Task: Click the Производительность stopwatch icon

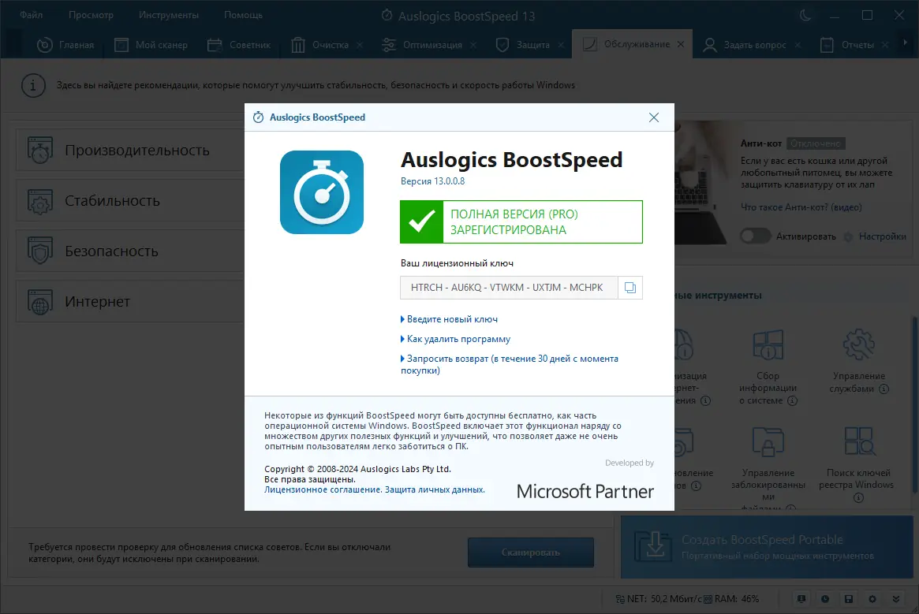Action: point(40,151)
